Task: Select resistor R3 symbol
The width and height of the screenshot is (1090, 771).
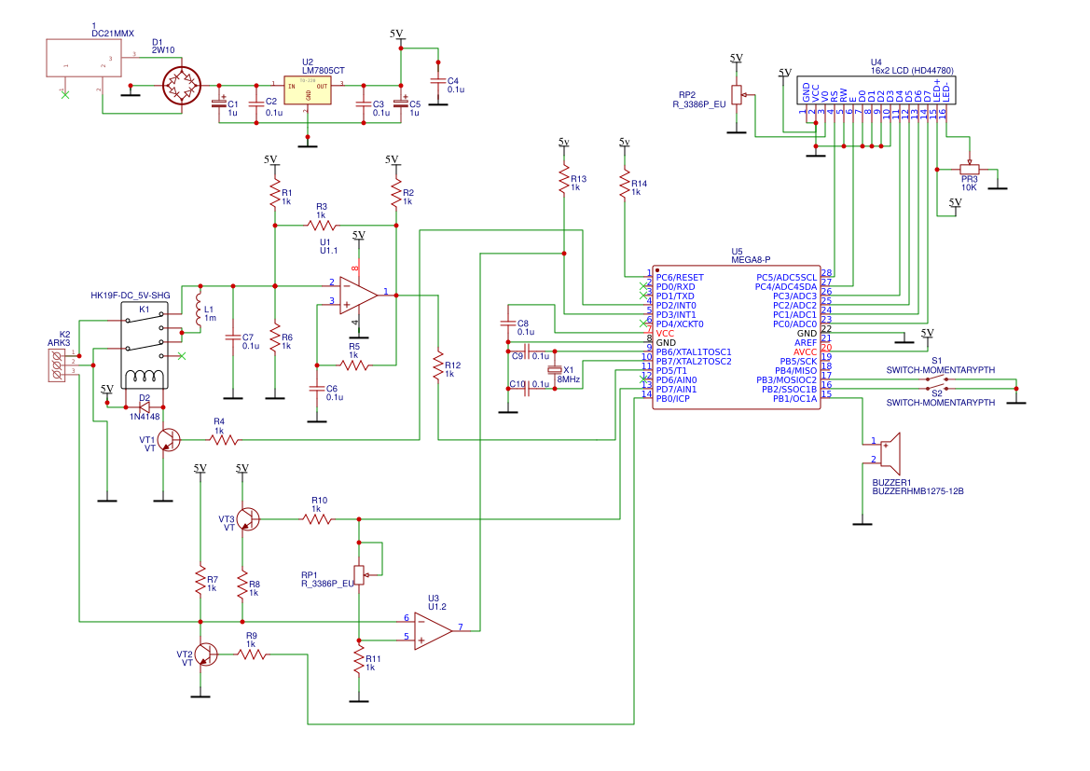Action: 321,226
